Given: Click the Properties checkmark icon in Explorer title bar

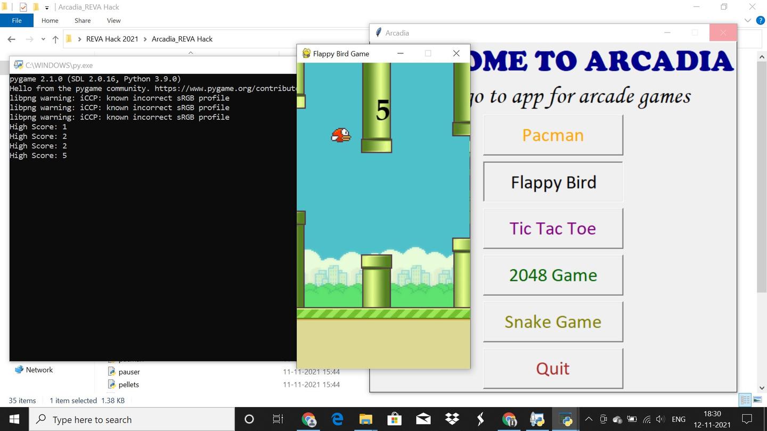Looking at the screenshot, I should point(23,7).
